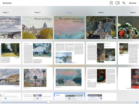Image resolution: width=139 pixels, height=104 pixels.
Task: Open the bookmarks icon in top bar
Action: (111, 3)
